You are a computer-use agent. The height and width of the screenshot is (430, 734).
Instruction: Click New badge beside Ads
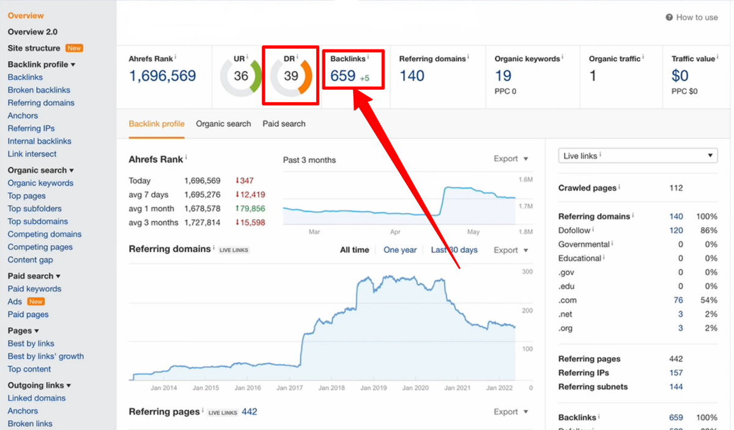[x=36, y=302]
